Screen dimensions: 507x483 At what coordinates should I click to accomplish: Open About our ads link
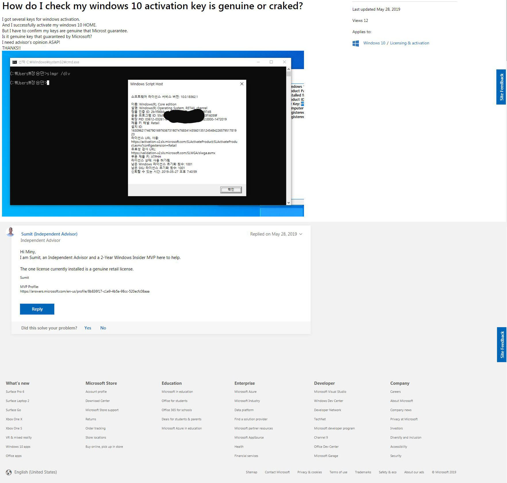pos(414,472)
